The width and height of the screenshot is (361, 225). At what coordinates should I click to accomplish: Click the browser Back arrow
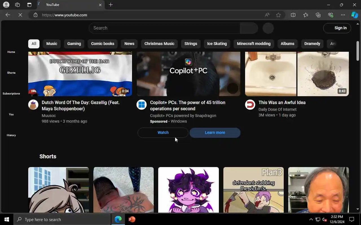point(8,15)
